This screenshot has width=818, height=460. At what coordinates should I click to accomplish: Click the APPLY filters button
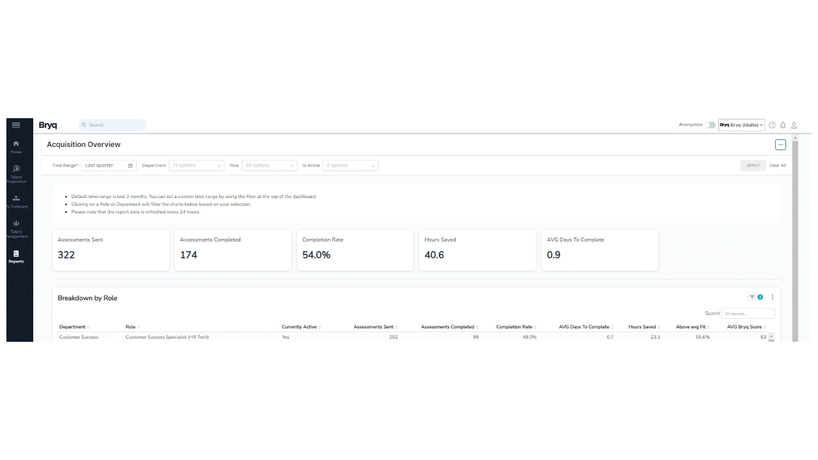coord(753,165)
